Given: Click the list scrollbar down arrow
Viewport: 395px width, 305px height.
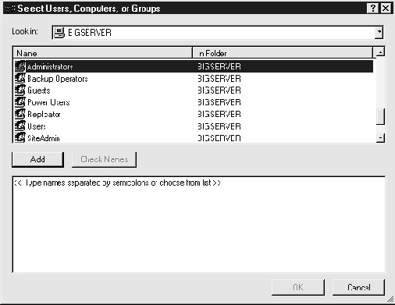Looking at the screenshot, I should click(x=380, y=138).
